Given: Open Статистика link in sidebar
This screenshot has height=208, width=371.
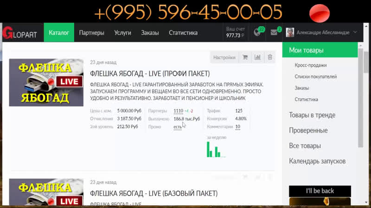Looking at the screenshot, I should [x=306, y=99].
